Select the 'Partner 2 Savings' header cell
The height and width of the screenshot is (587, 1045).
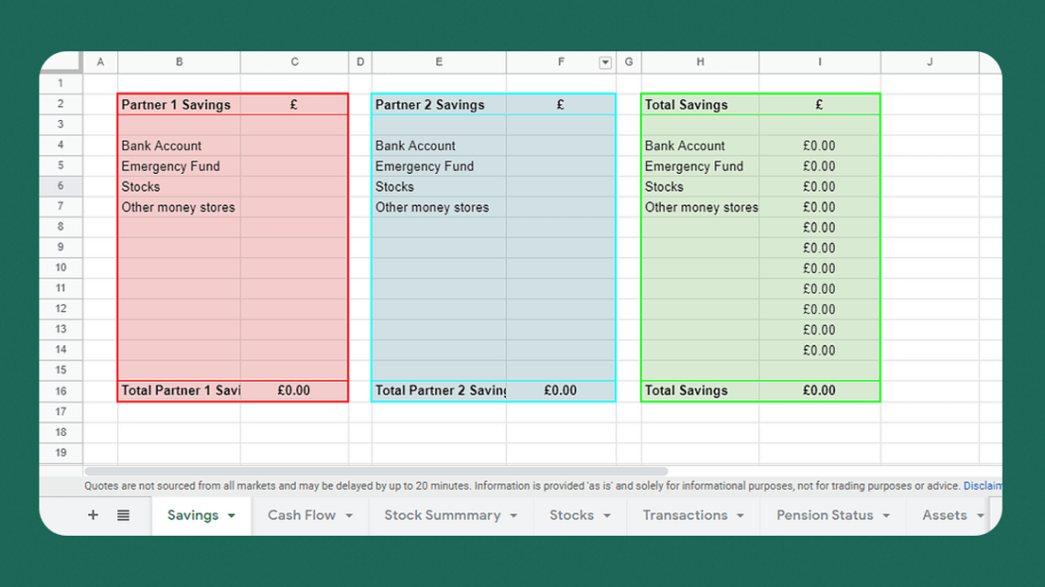point(439,104)
